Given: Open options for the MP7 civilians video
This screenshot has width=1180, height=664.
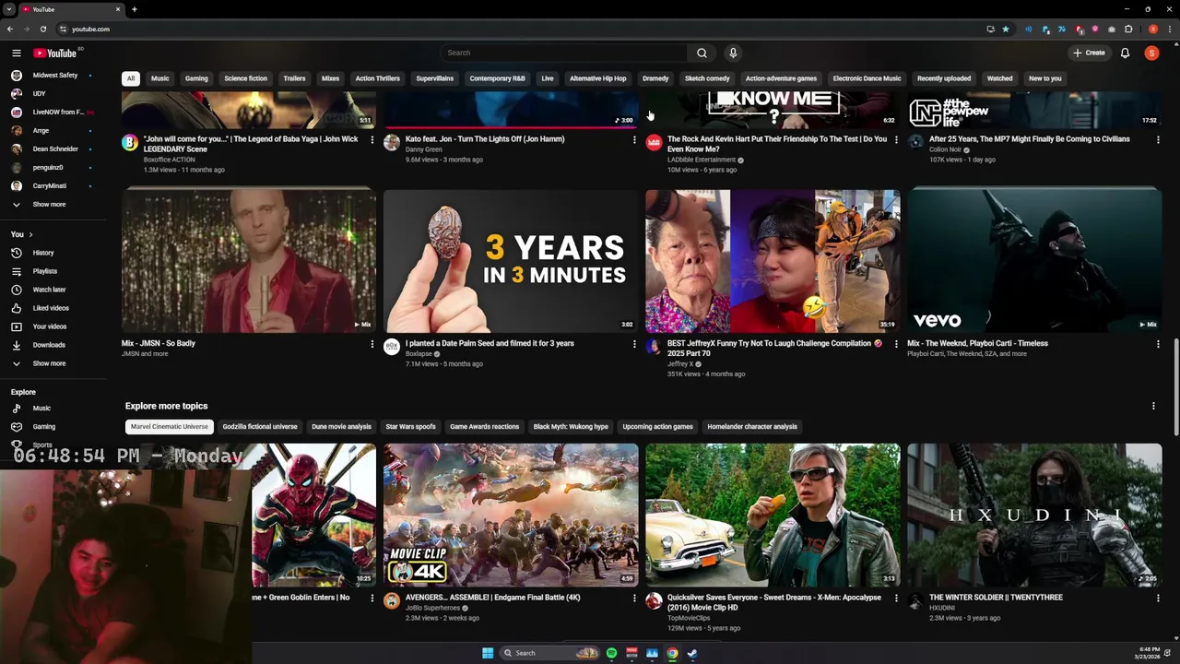Looking at the screenshot, I should point(1158,140).
